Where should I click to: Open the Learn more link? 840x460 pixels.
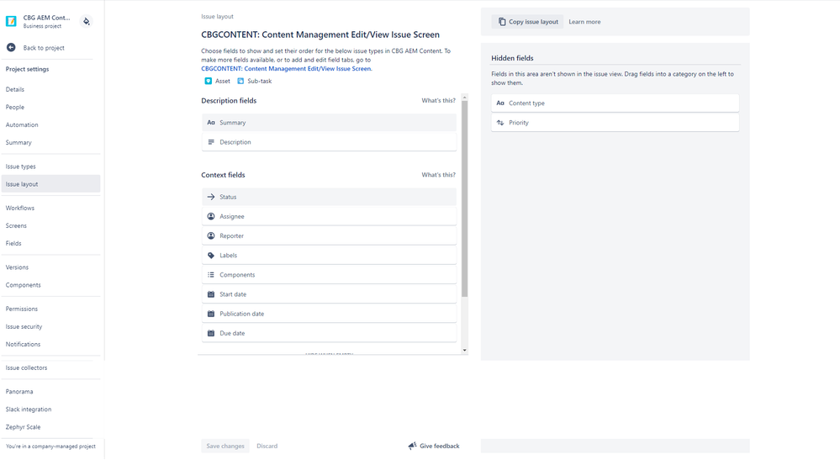pos(584,22)
